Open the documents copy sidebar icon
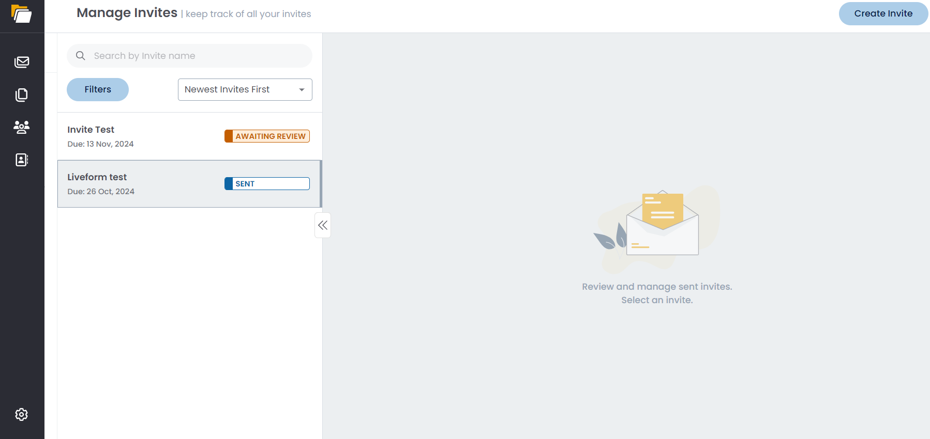Image resolution: width=930 pixels, height=439 pixels. click(22, 95)
